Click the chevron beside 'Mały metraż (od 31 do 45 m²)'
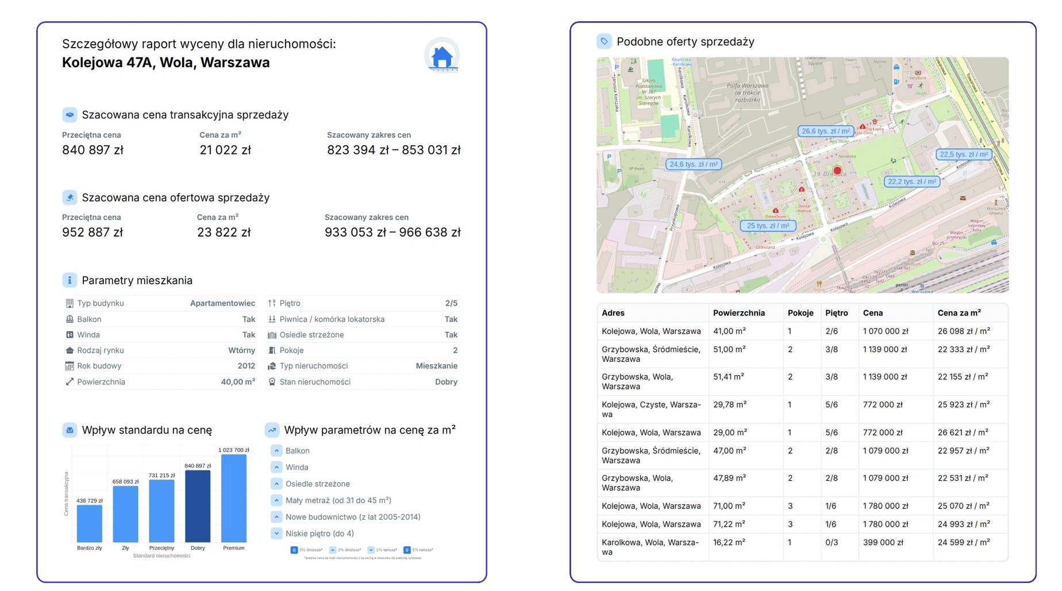Viewport: 1062px width, 591px height. click(x=276, y=500)
